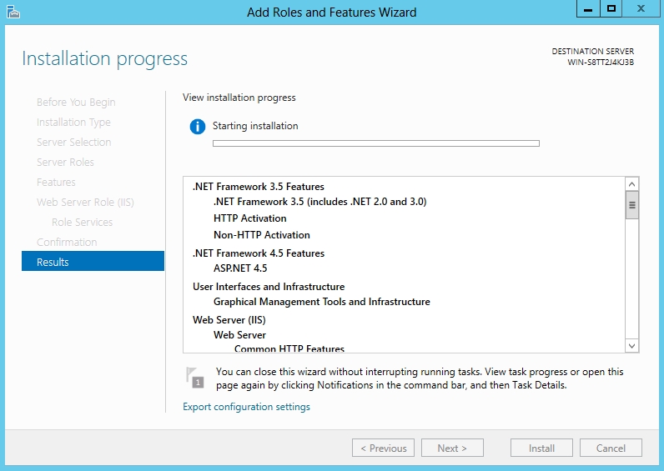The height and width of the screenshot is (471, 664).
Task: Click the installation progress bar
Action: 375,143
